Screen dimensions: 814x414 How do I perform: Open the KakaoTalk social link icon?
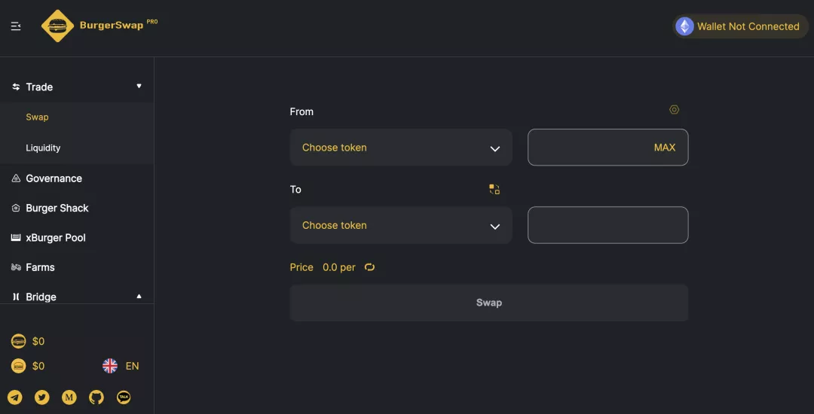click(124, 397)
